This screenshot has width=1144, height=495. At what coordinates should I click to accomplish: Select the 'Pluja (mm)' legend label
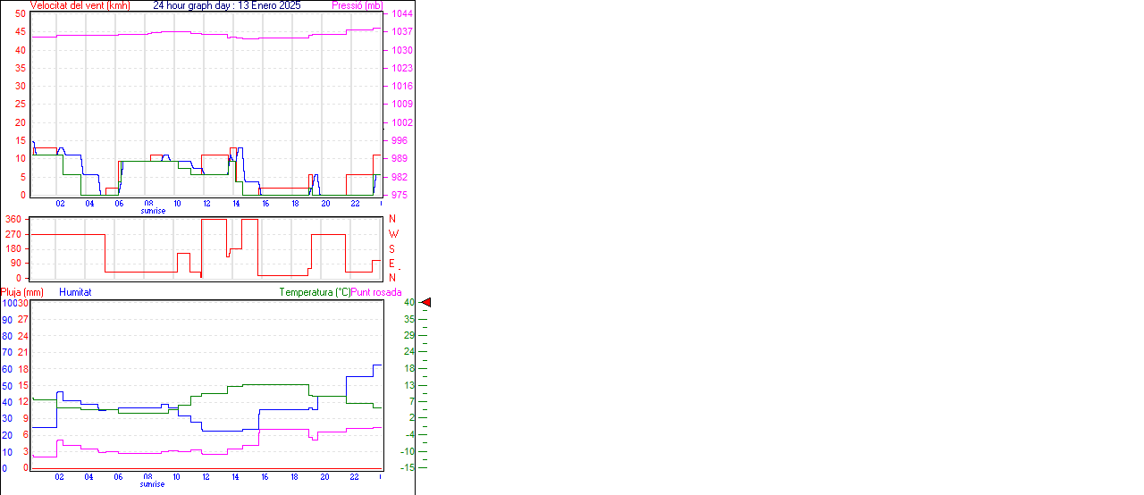(22, 292)
